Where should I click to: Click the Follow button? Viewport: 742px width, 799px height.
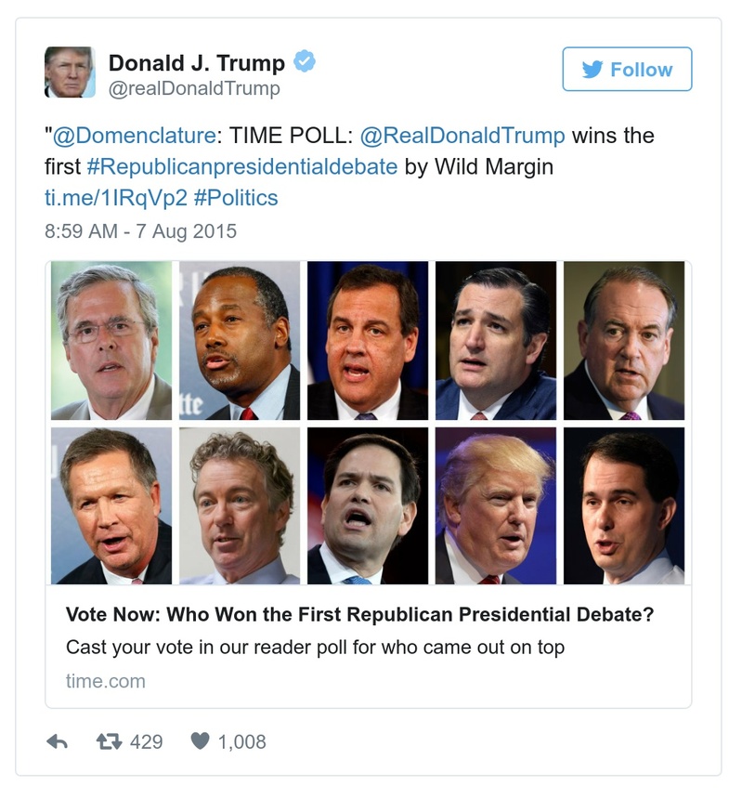627,69
